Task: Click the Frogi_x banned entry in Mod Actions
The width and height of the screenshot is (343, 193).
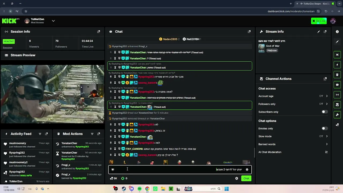Action: tap(79, 176)
